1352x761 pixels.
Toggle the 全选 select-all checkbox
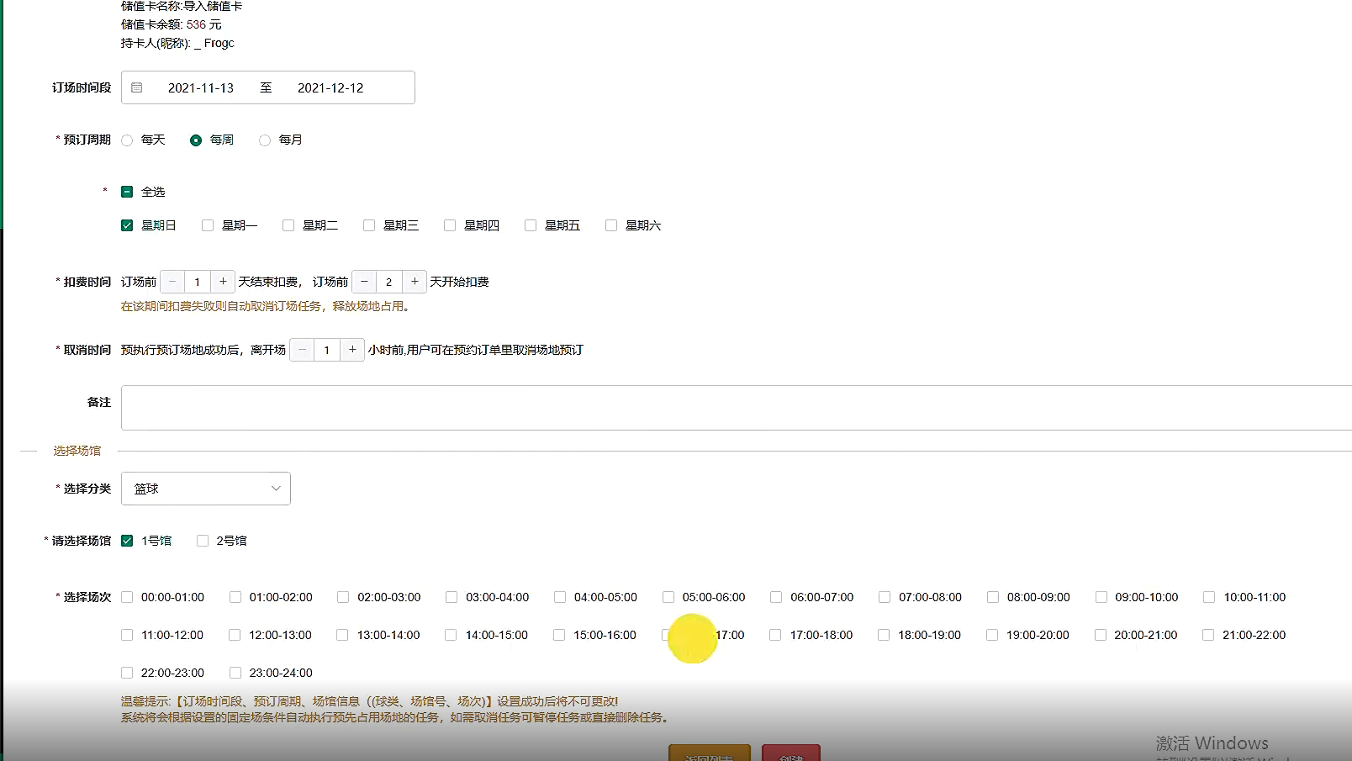pyautogui.click(x=127, y=191)
